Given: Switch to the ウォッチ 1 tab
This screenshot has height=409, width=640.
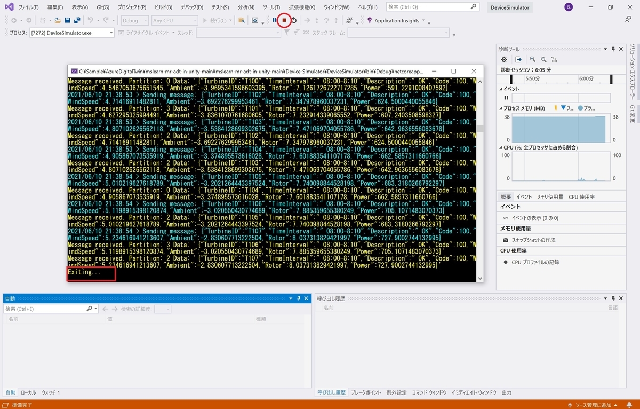Looking at the screenshot, I should click(x=51, y=392).
